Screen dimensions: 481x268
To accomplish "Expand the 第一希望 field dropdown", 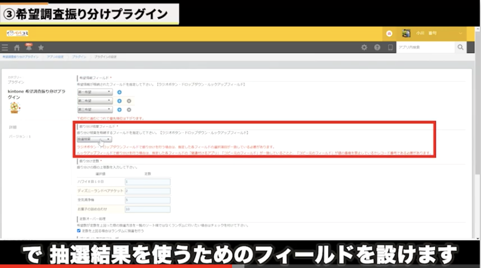I will pos(95,92).
